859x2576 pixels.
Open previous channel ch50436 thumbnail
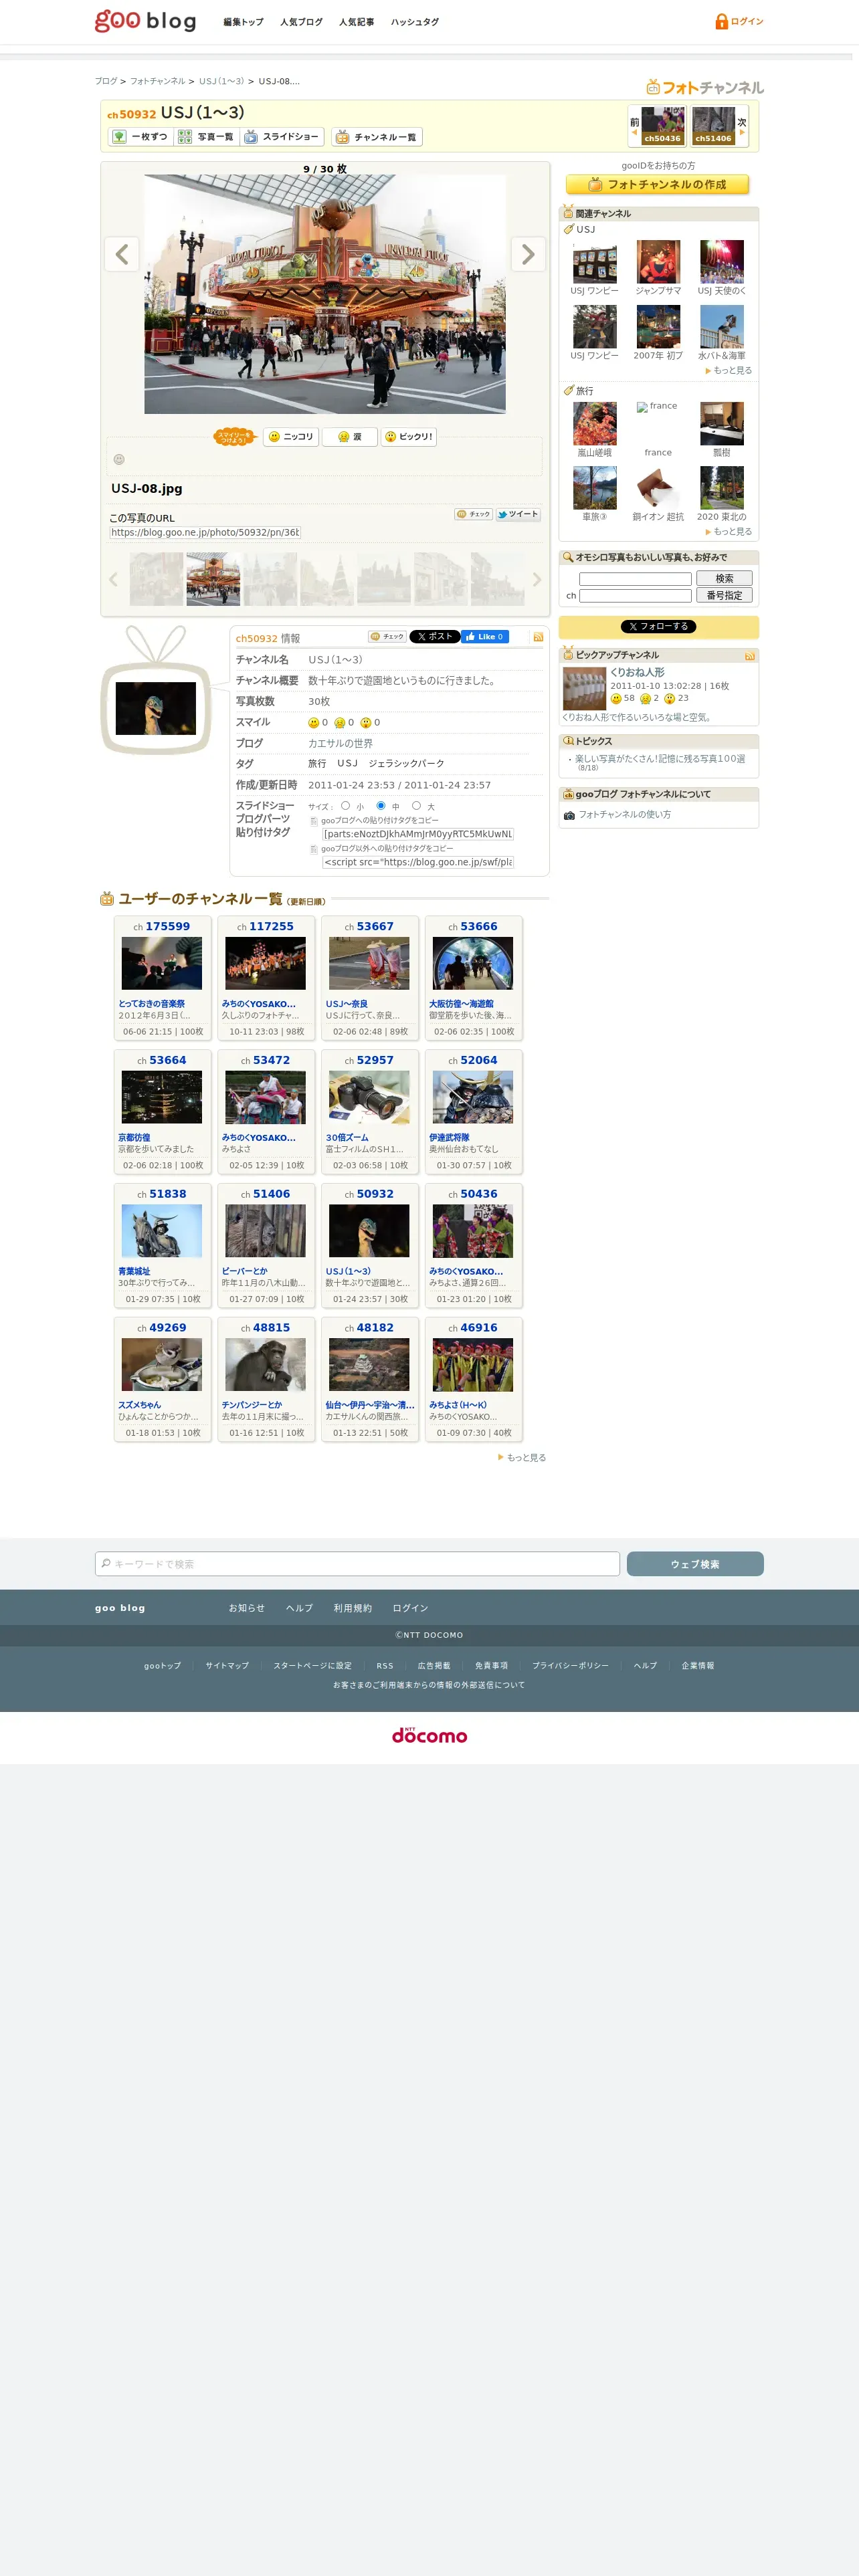click(662, 126)
